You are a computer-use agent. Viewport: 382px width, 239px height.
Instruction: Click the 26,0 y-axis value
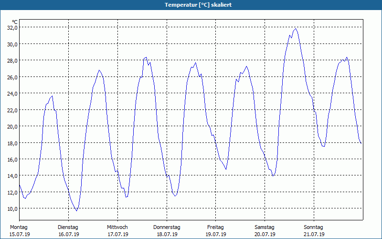pyautogui.click(x=12, y=77)
